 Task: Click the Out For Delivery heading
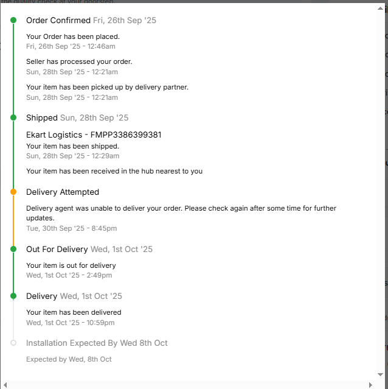[x=57, y=249]
